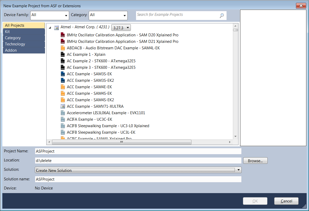309x211 pixels.
Task: Click icon beside ABDACB Audio Bitstream DAC Example
Action: (63, 48)
